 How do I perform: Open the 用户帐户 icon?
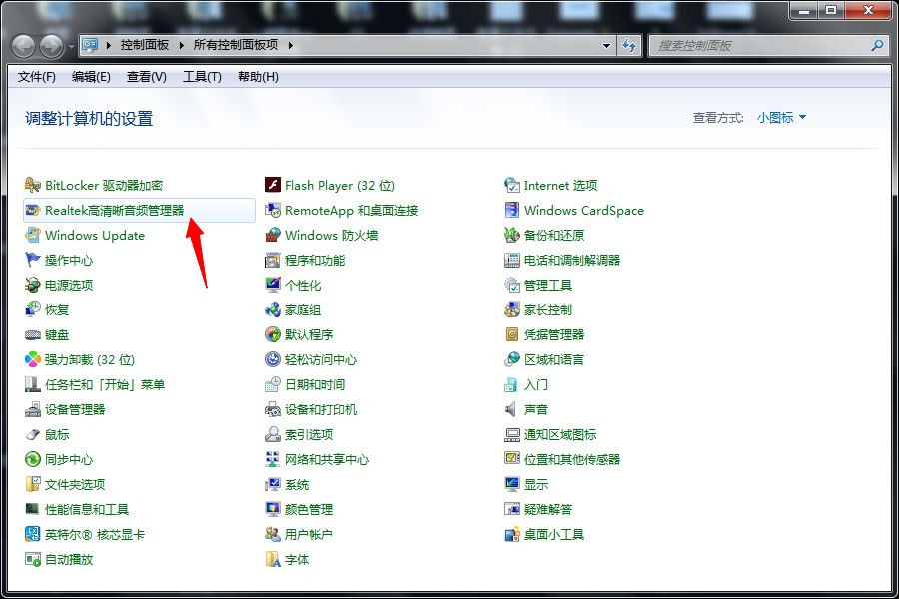[x=273, y=535]
